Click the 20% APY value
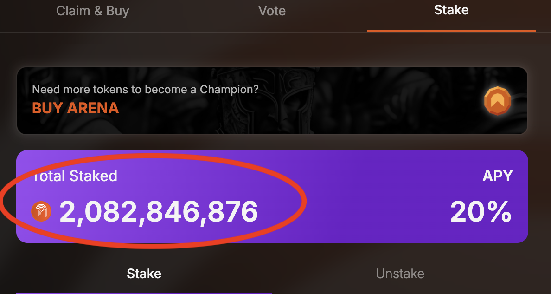Viewport: 551px width, 294px height. pos(481,213)
